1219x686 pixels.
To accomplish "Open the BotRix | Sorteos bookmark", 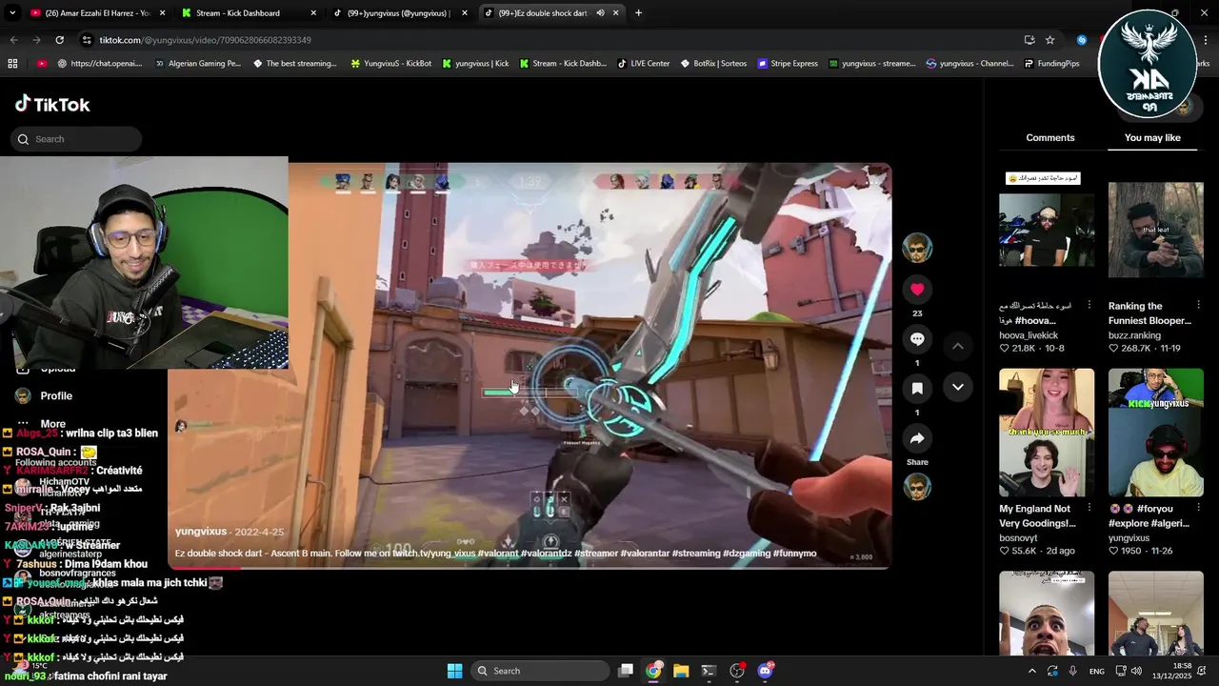I will (x=712, y=64).
